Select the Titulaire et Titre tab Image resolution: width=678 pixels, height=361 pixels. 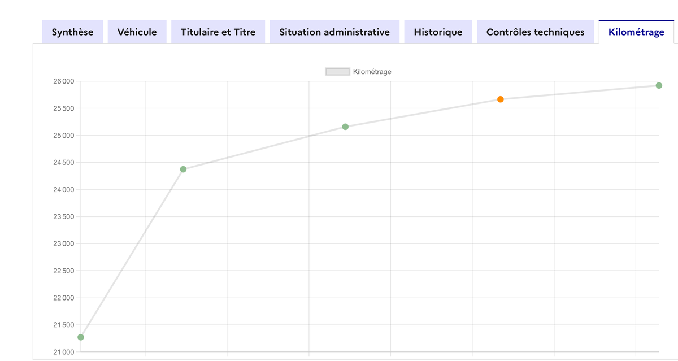218,32
